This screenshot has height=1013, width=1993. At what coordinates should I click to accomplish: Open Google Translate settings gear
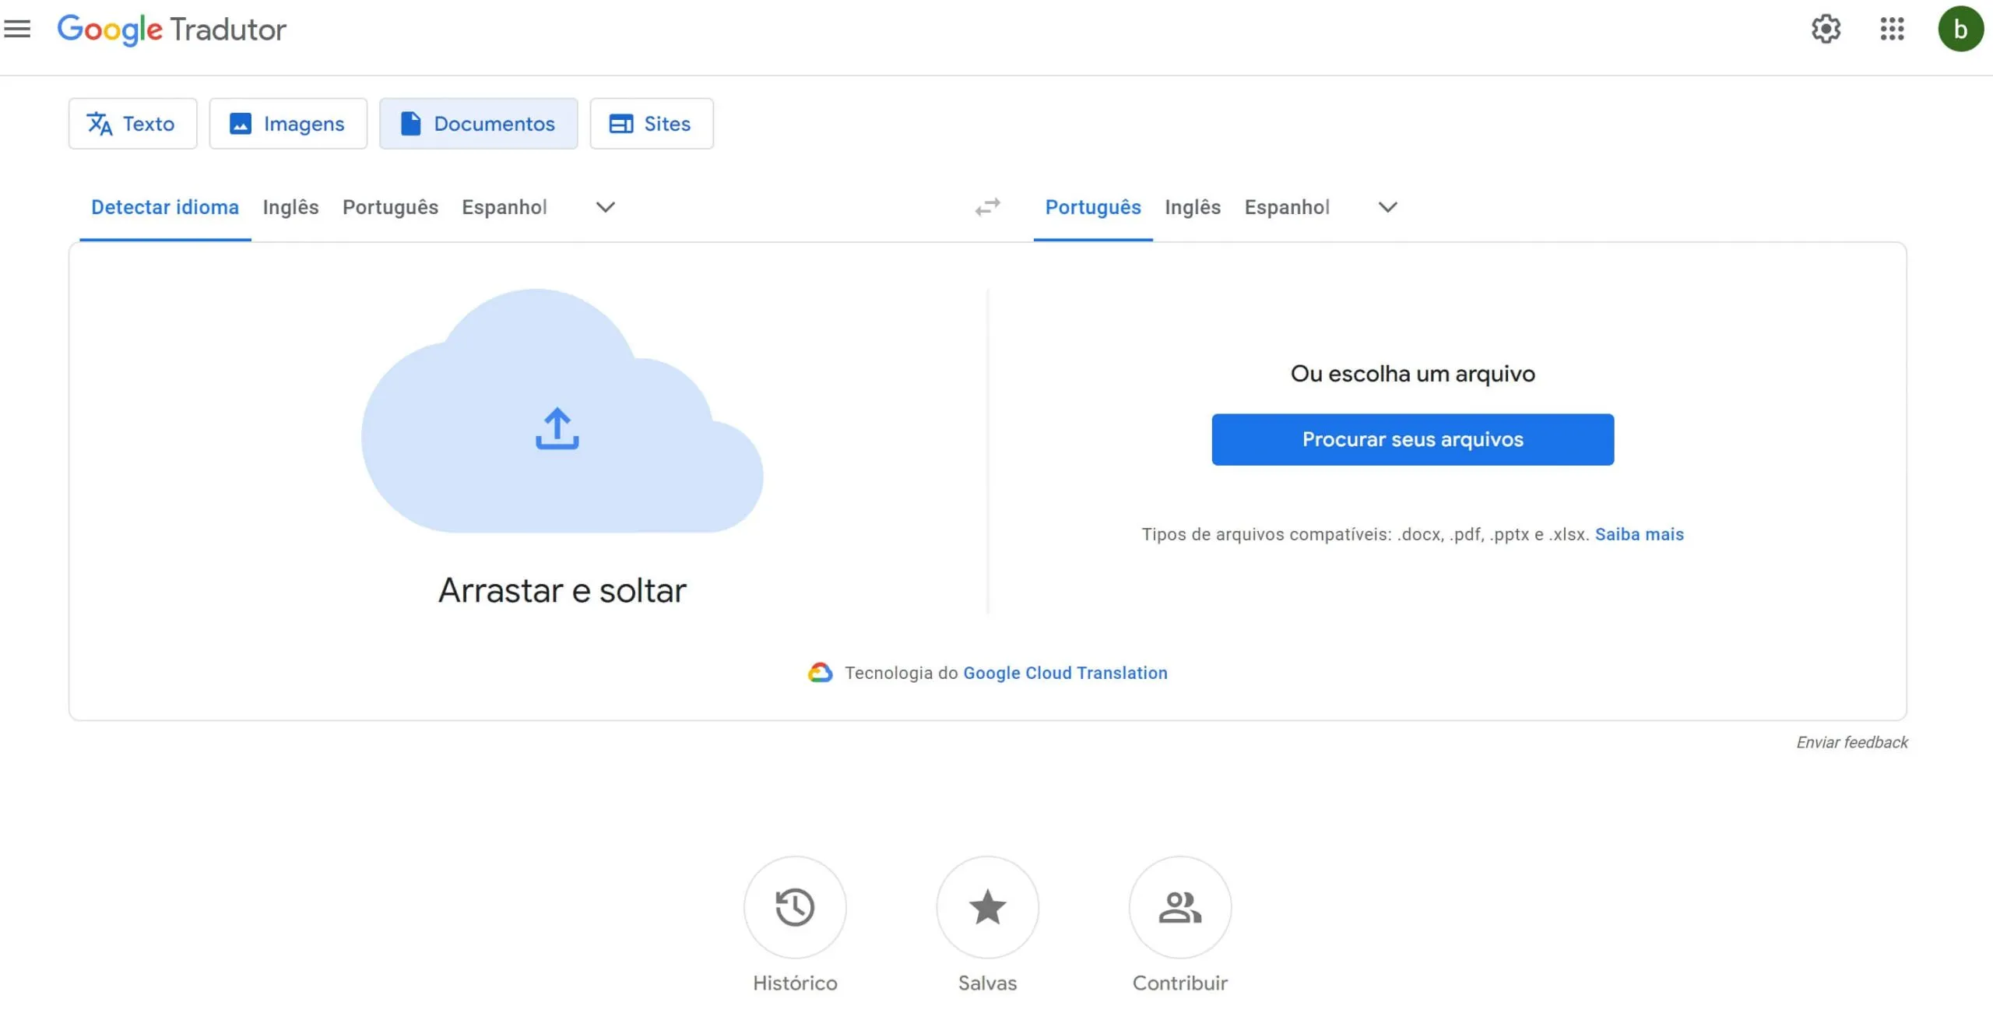1826,29
